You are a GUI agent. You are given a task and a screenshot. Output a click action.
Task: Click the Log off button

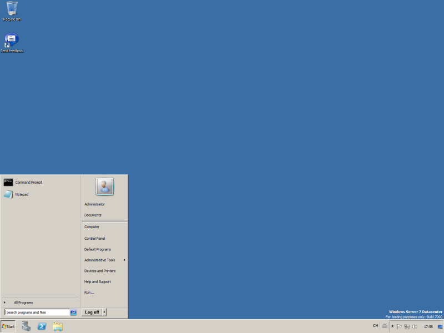pos(92,312)
